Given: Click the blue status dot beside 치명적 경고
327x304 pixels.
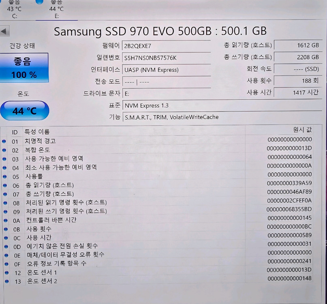Looking at the screenshot, I should pyautogui.click(x=4, y=140).
